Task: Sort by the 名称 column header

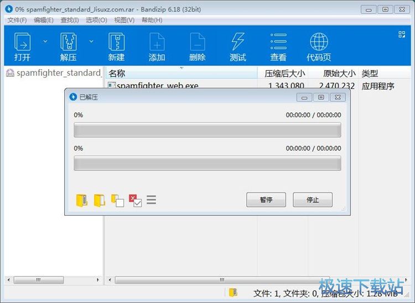Action: coord(181,73)
